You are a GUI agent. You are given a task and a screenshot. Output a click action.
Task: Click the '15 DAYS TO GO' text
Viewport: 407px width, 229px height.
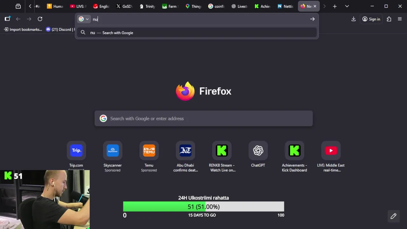pos(202,215)
